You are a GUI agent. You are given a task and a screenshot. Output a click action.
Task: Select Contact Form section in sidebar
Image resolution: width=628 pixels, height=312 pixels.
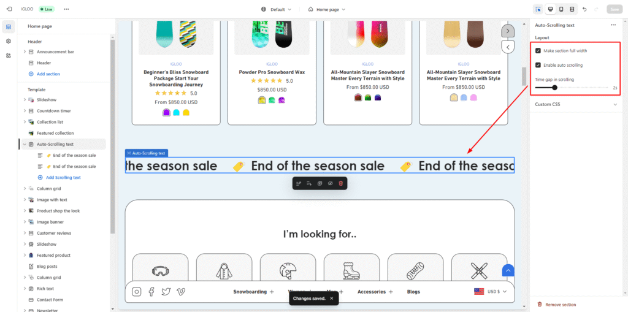point(50,300)
